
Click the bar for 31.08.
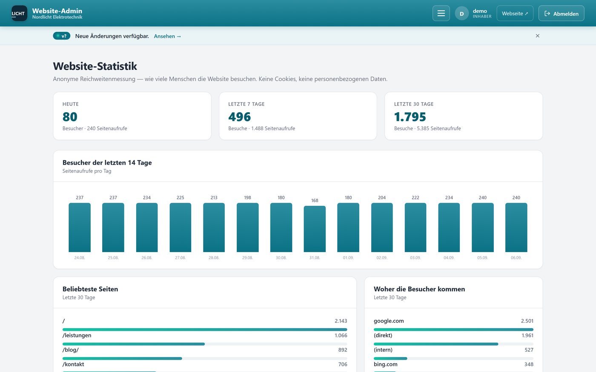[315, 229]
